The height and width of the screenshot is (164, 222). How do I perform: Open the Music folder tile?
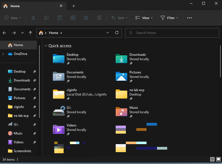click(x=132, y=112)
